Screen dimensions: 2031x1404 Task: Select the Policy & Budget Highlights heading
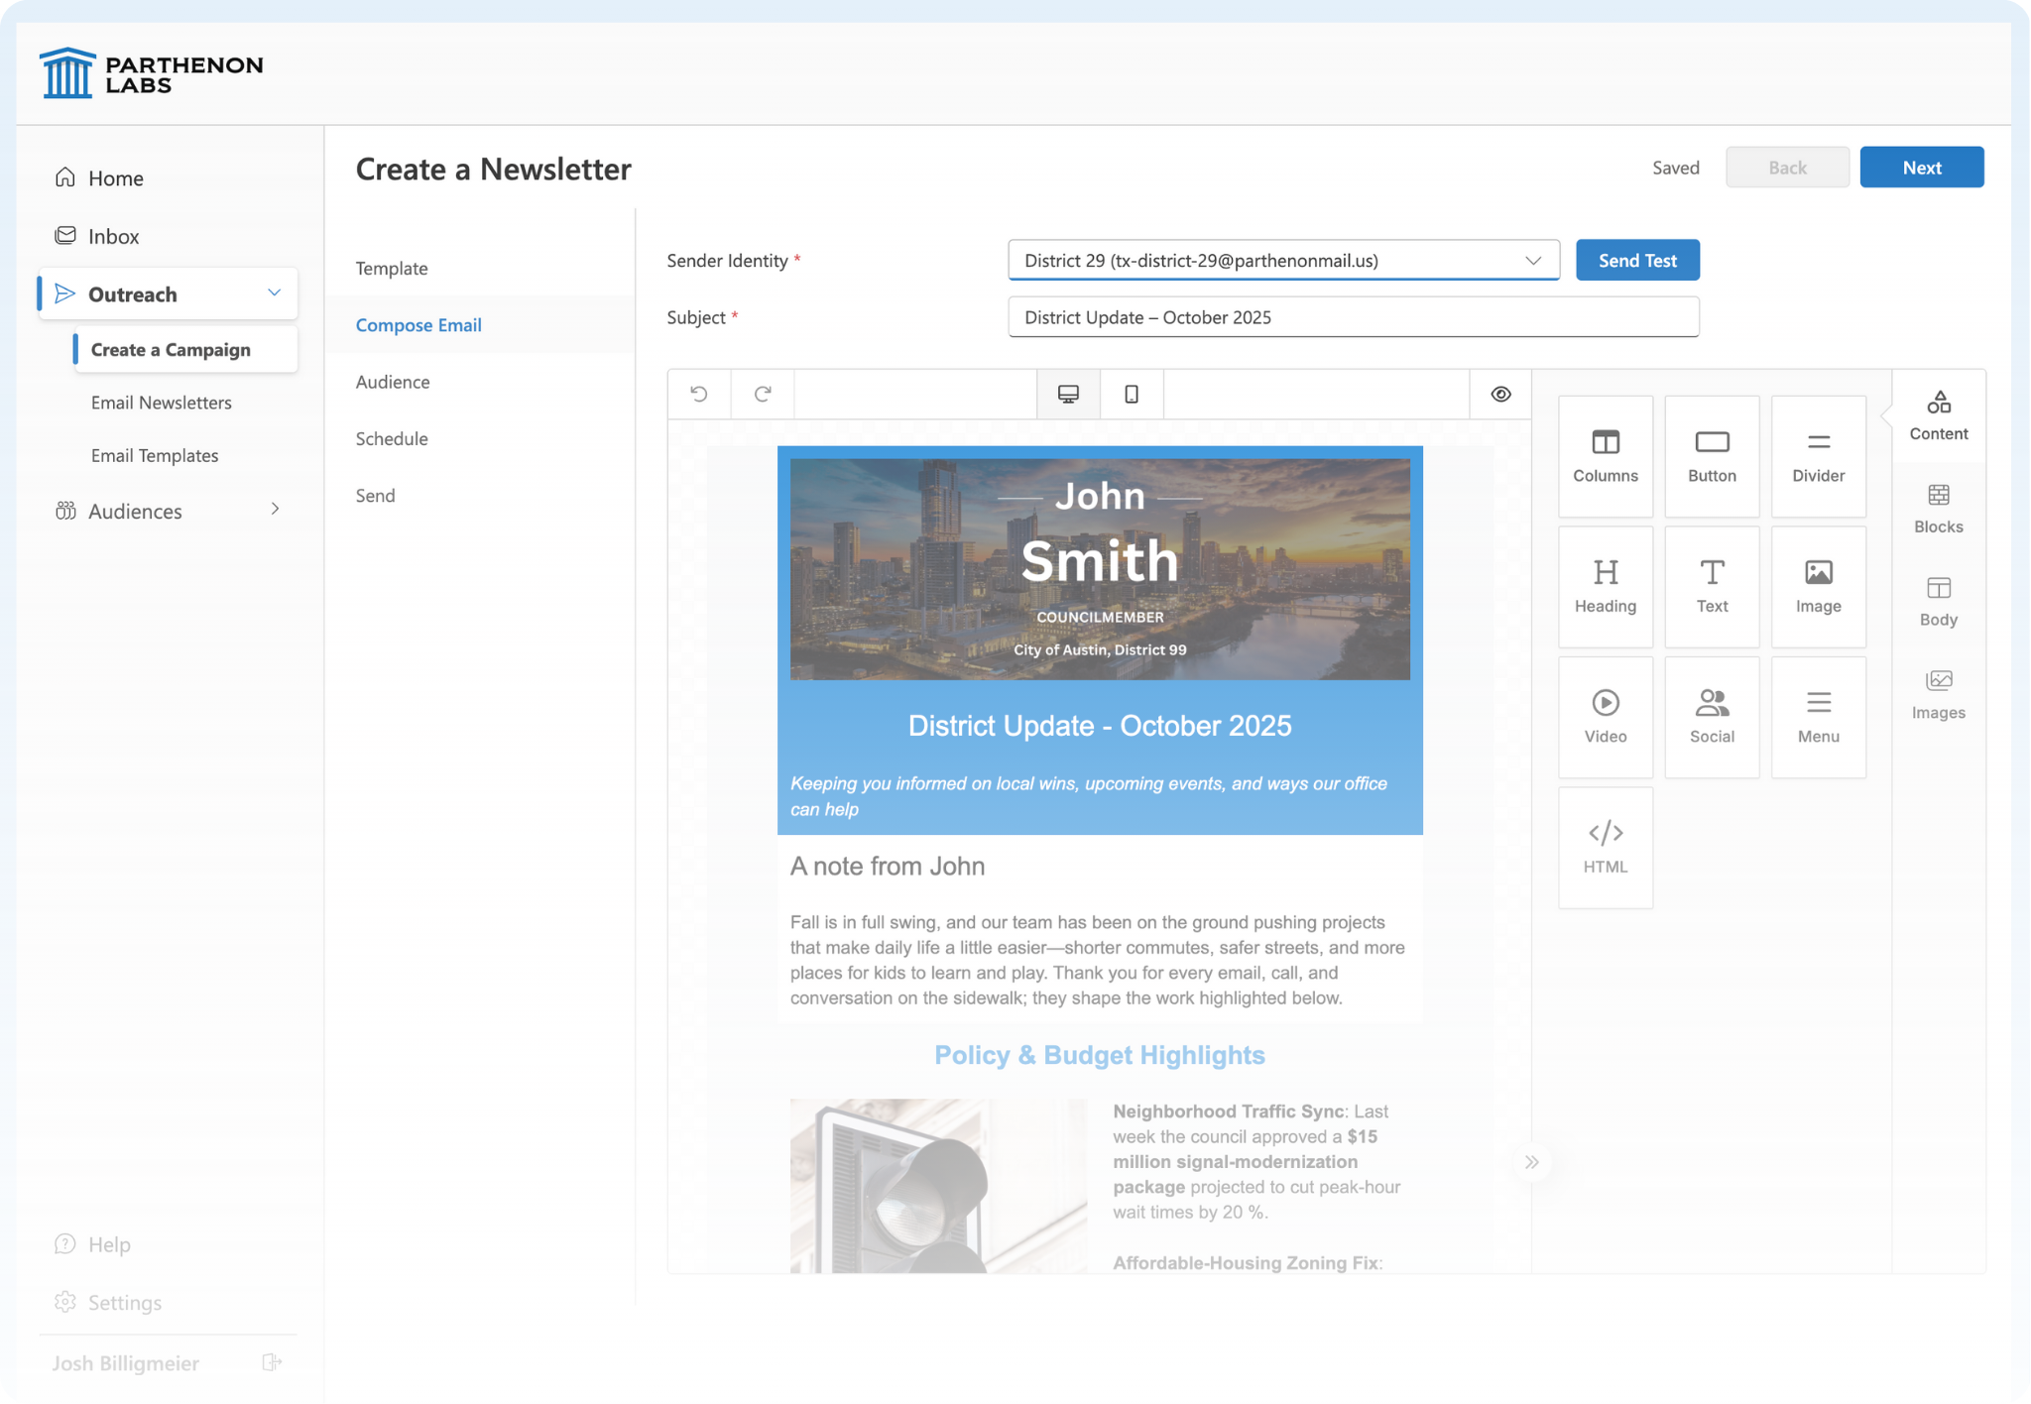pyautogui.click(x=1100, y=1055)
